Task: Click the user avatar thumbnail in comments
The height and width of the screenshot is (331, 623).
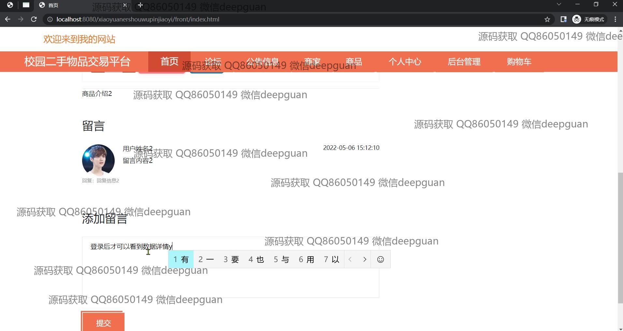Action: point(98,160)
